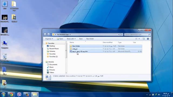The width and height of the screenshot is (173, 97).
Task: Open Libraries link under Favorites
Action: pos(51,51)
